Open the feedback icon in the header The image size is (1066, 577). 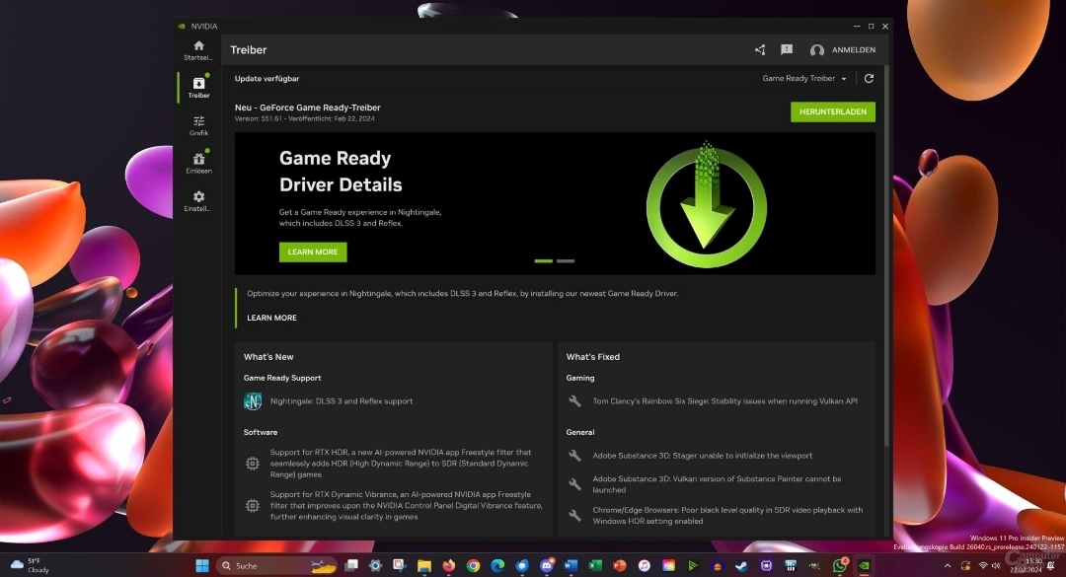click(787, 49)
